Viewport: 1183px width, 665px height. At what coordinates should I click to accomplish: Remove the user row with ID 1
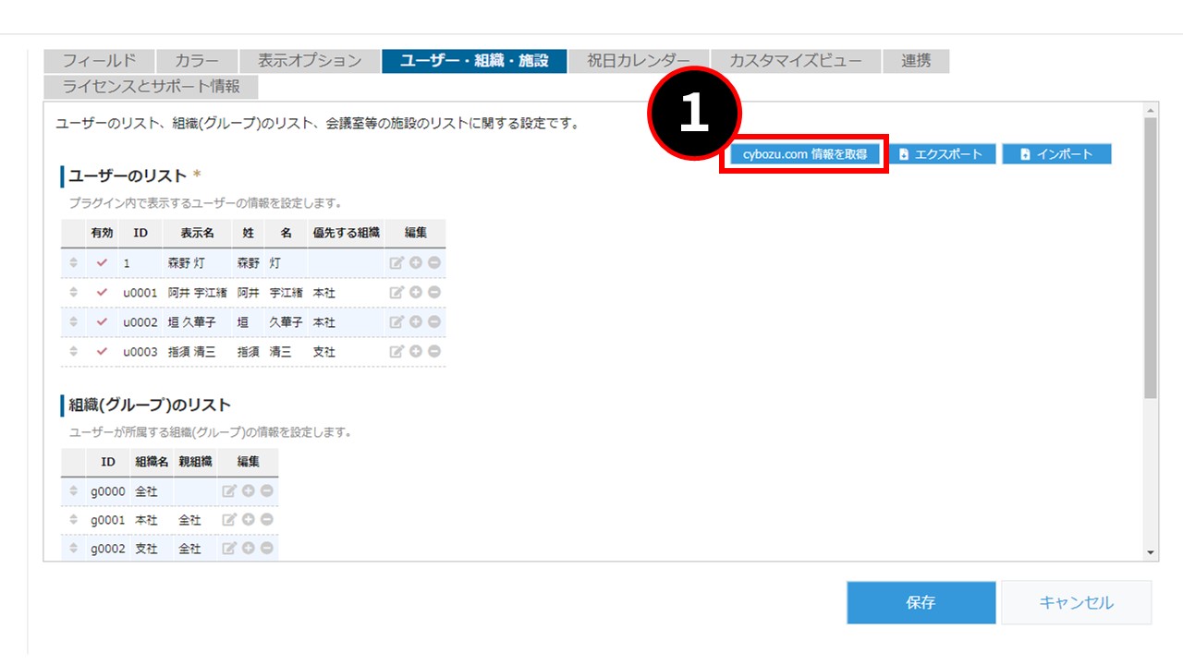(x=433, y=263)
